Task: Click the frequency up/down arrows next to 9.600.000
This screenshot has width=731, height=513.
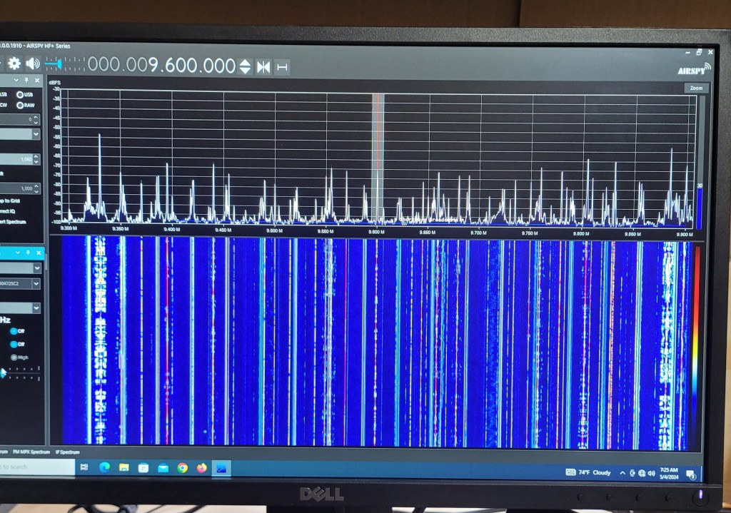Action: [x=245, y=66]
